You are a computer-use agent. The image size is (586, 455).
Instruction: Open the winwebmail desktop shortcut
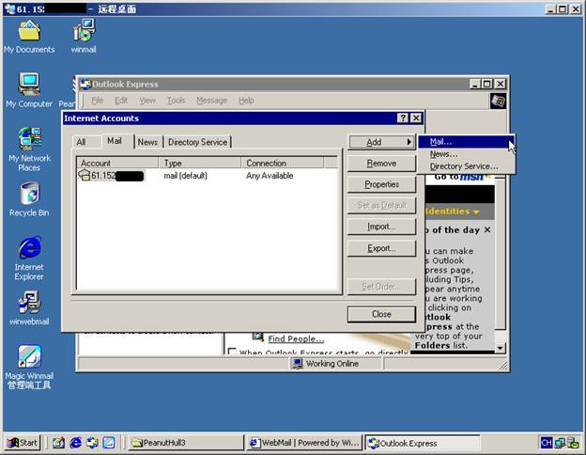point(29,305)
